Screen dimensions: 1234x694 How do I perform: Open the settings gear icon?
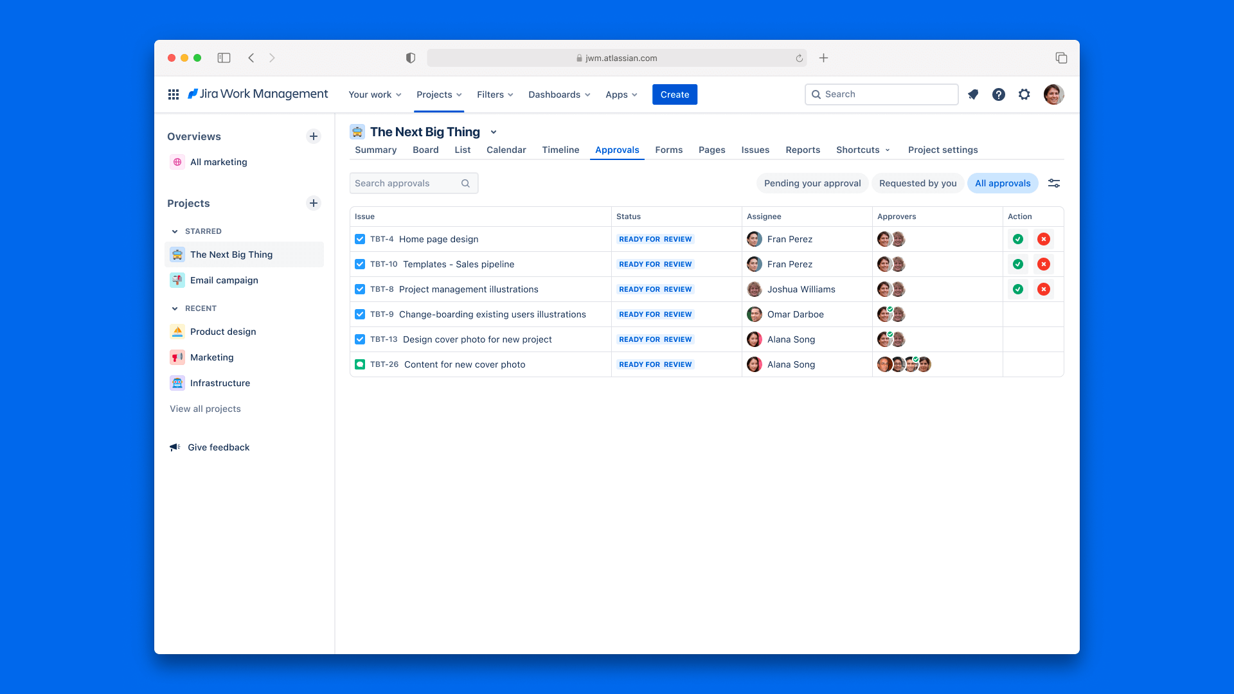tap(1024, 94)
